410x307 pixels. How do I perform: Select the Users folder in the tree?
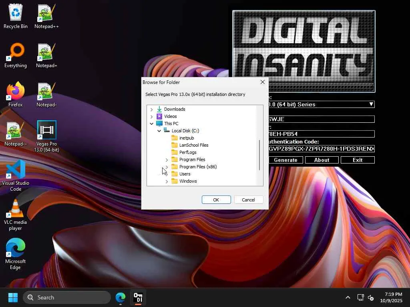tap(185, 174)
